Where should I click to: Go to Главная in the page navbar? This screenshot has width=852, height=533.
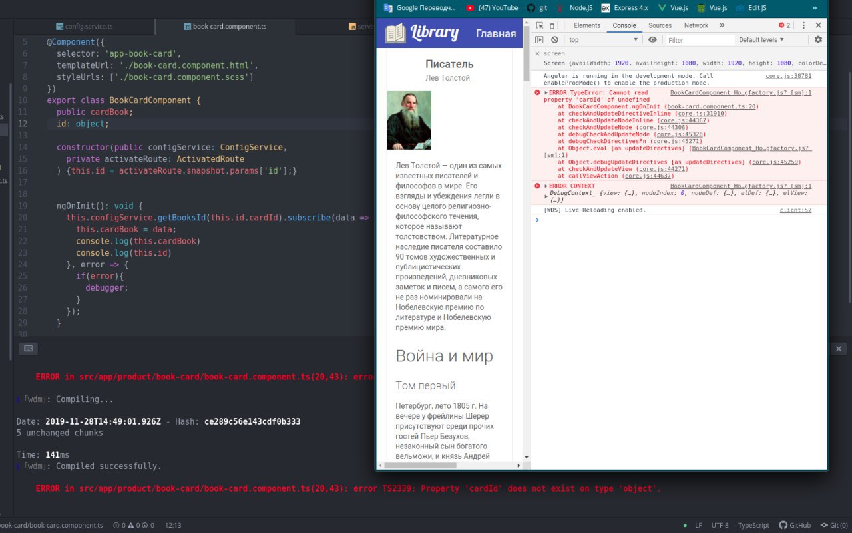[x=495, y=33]
